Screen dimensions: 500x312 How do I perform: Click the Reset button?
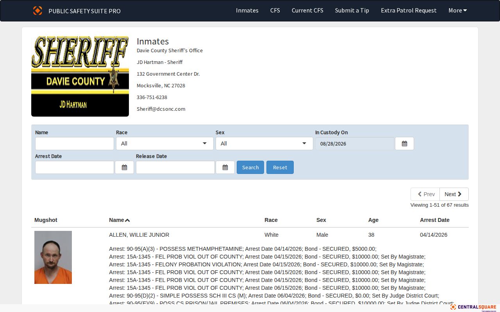point(280,167)
